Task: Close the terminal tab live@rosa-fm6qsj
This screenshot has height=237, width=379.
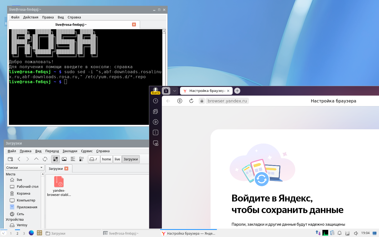Action: tap(134, 24)
